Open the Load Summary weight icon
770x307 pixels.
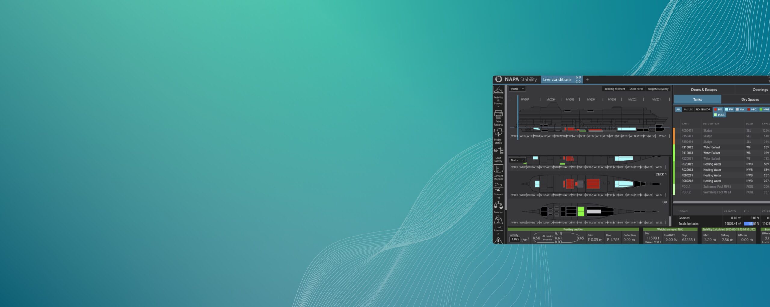click(x=498, y=220)
